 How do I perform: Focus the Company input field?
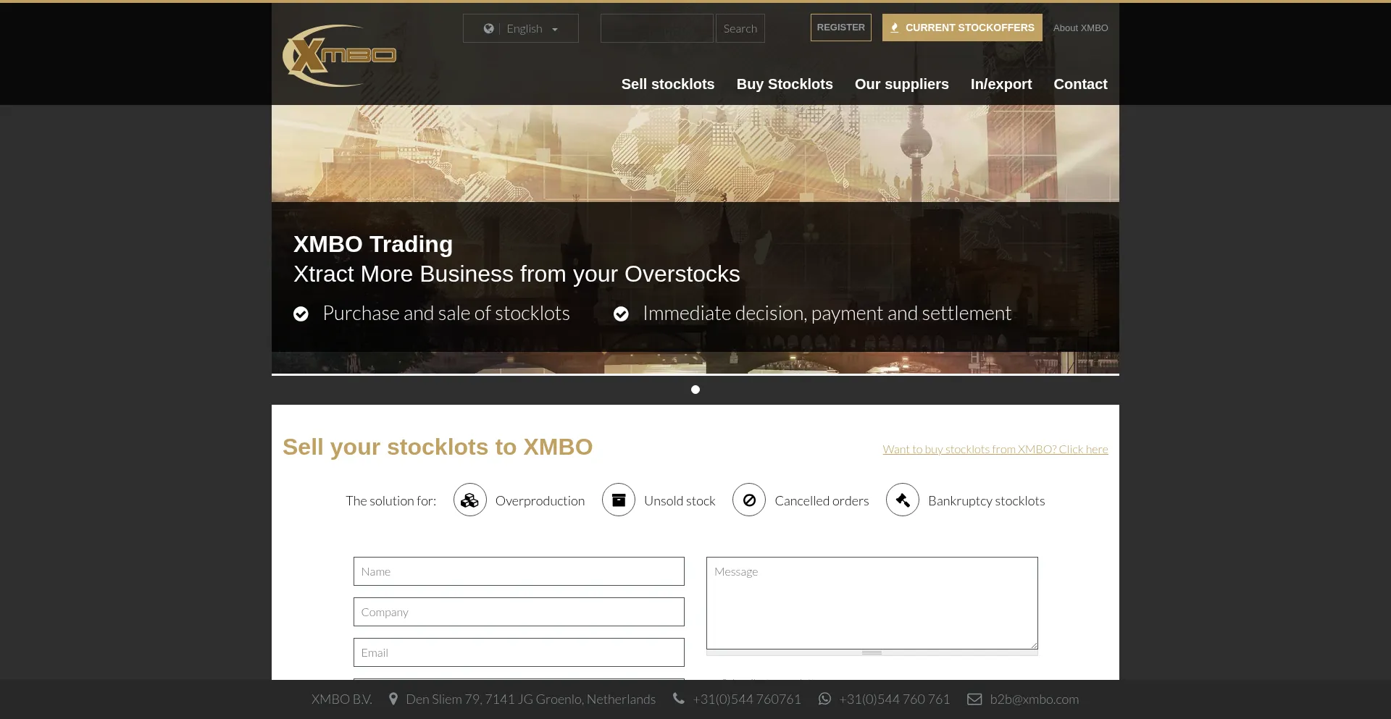519,612
